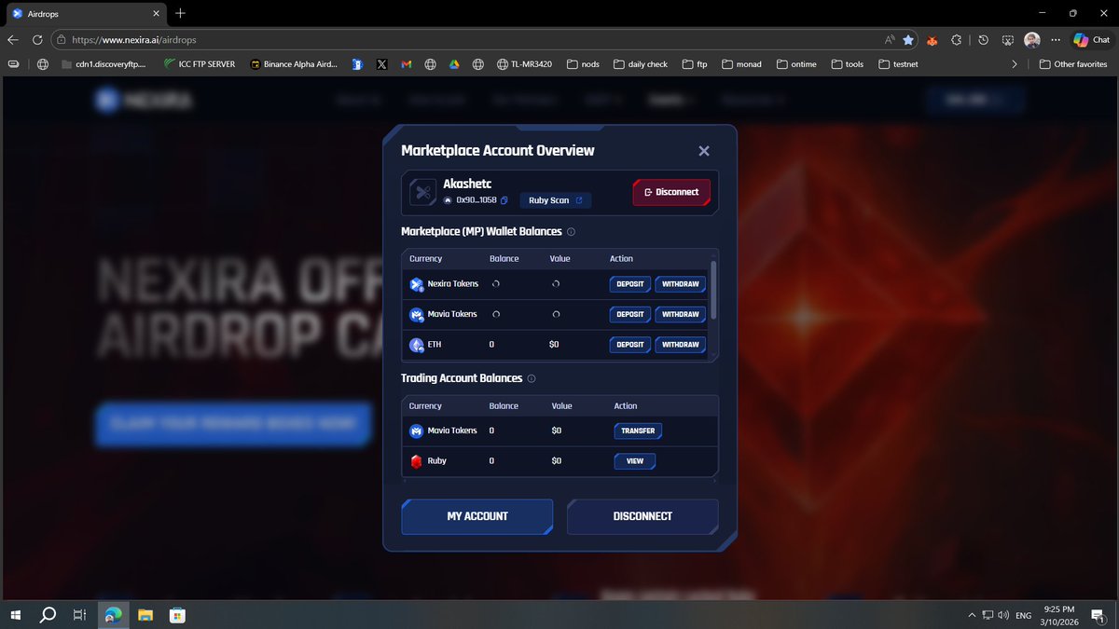Open Windows Start menu

coord(16,615)
